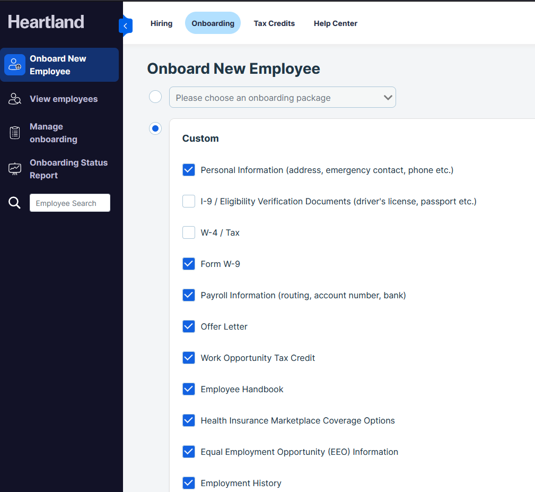Open View employees in sidebar
535x492 pixels.
64,99
